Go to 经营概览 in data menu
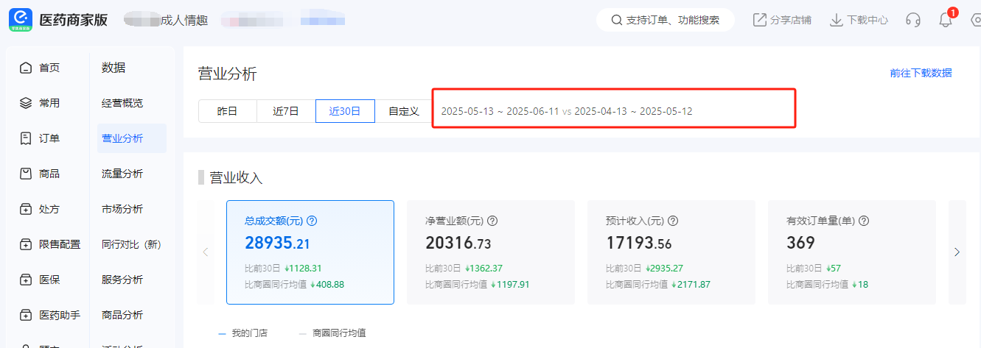The width and height of the screenshot is (981, 348). [122, 103]
